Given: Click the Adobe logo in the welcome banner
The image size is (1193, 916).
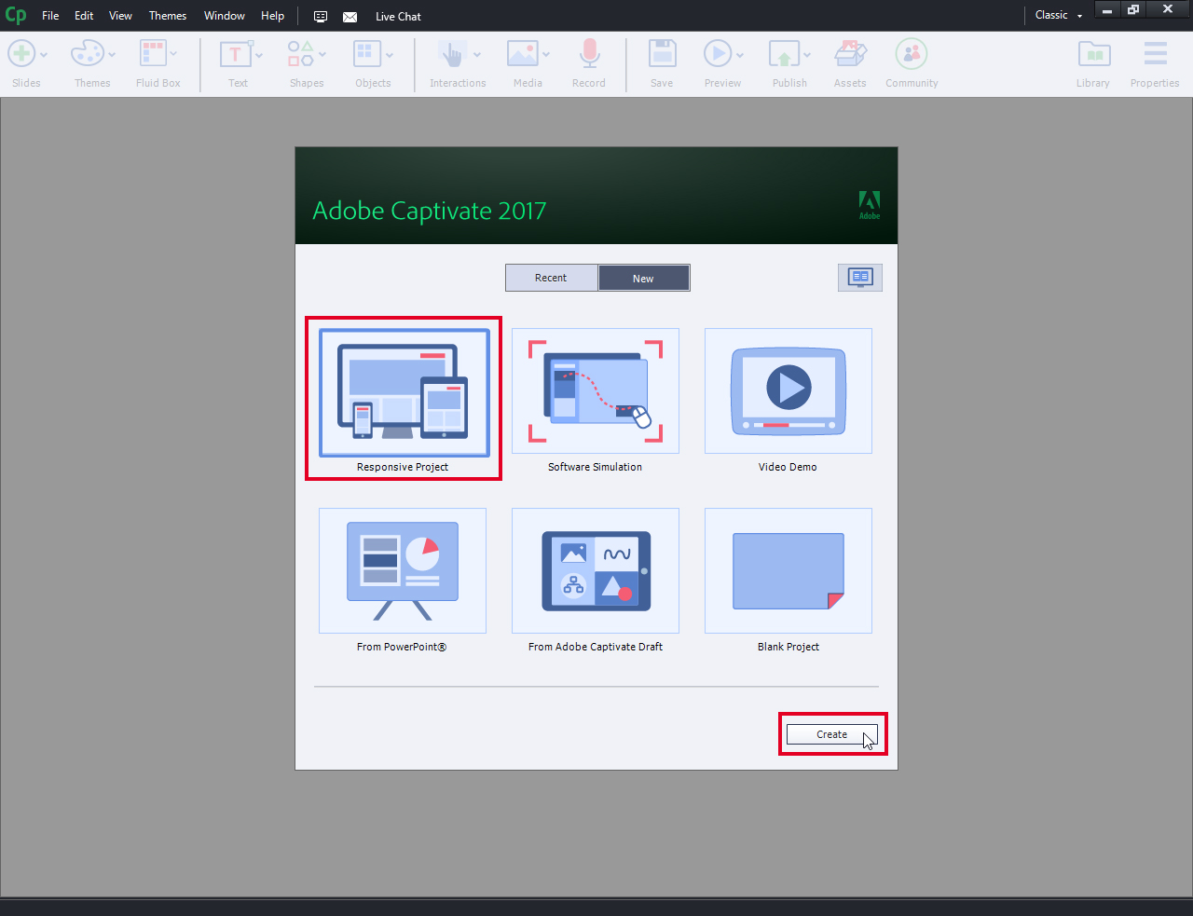Looking at the screenshot, I should [x=870, y=205].
